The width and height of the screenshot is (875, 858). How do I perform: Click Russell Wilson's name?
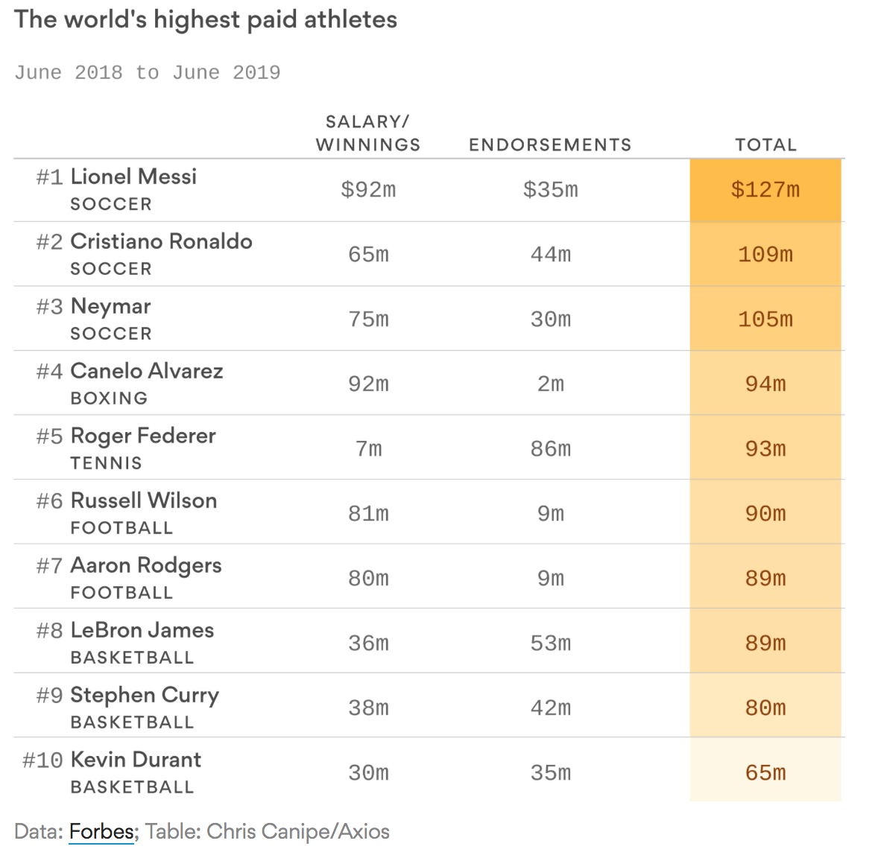[143, 500]
